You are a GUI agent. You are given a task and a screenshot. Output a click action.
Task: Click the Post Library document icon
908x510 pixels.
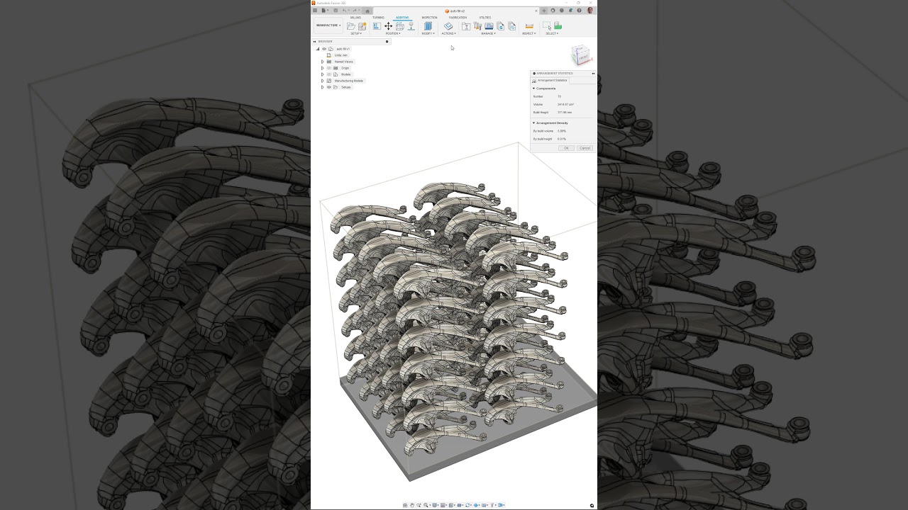[x=500, y=26]
